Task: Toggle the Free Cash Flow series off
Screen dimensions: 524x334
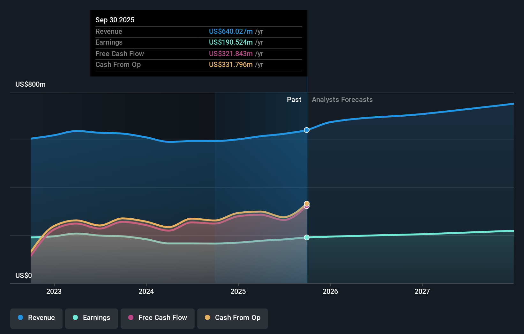Action: pyautogui.click(x=157, y=318)
